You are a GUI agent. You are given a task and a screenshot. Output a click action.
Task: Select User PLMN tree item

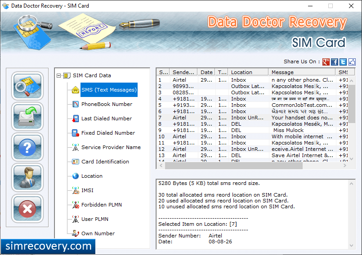coord(94,219)
